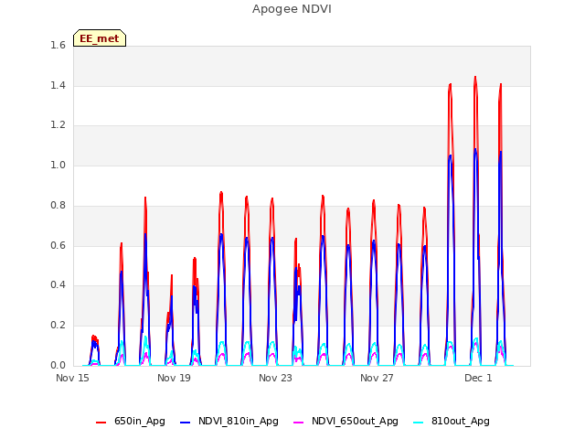Click the magenta NDVI_650out_Apg legend swatch
585x439 pixels.
click(299, 423)
